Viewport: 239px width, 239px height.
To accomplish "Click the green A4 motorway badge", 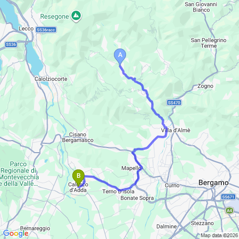I will coord(229,211).
